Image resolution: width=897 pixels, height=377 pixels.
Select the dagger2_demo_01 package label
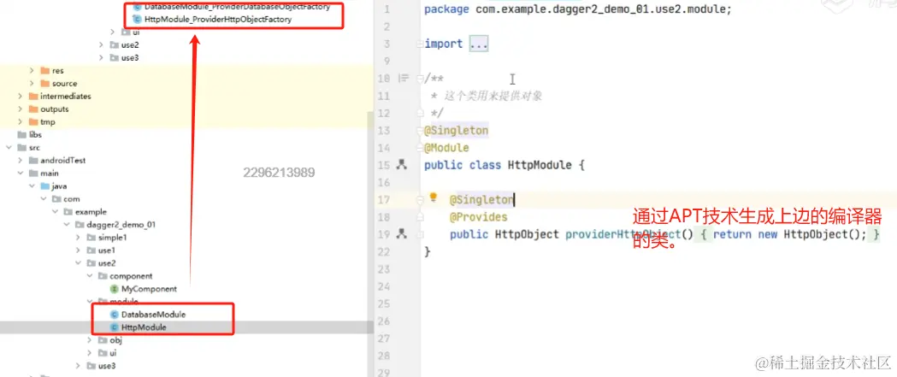coord(121,225)
